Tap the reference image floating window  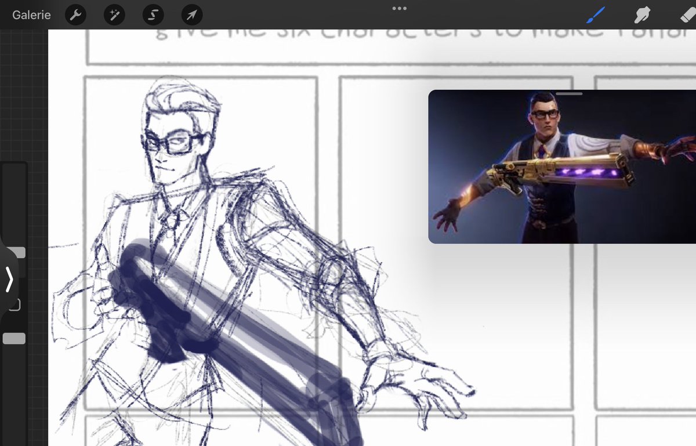click(x=562, y=167)
